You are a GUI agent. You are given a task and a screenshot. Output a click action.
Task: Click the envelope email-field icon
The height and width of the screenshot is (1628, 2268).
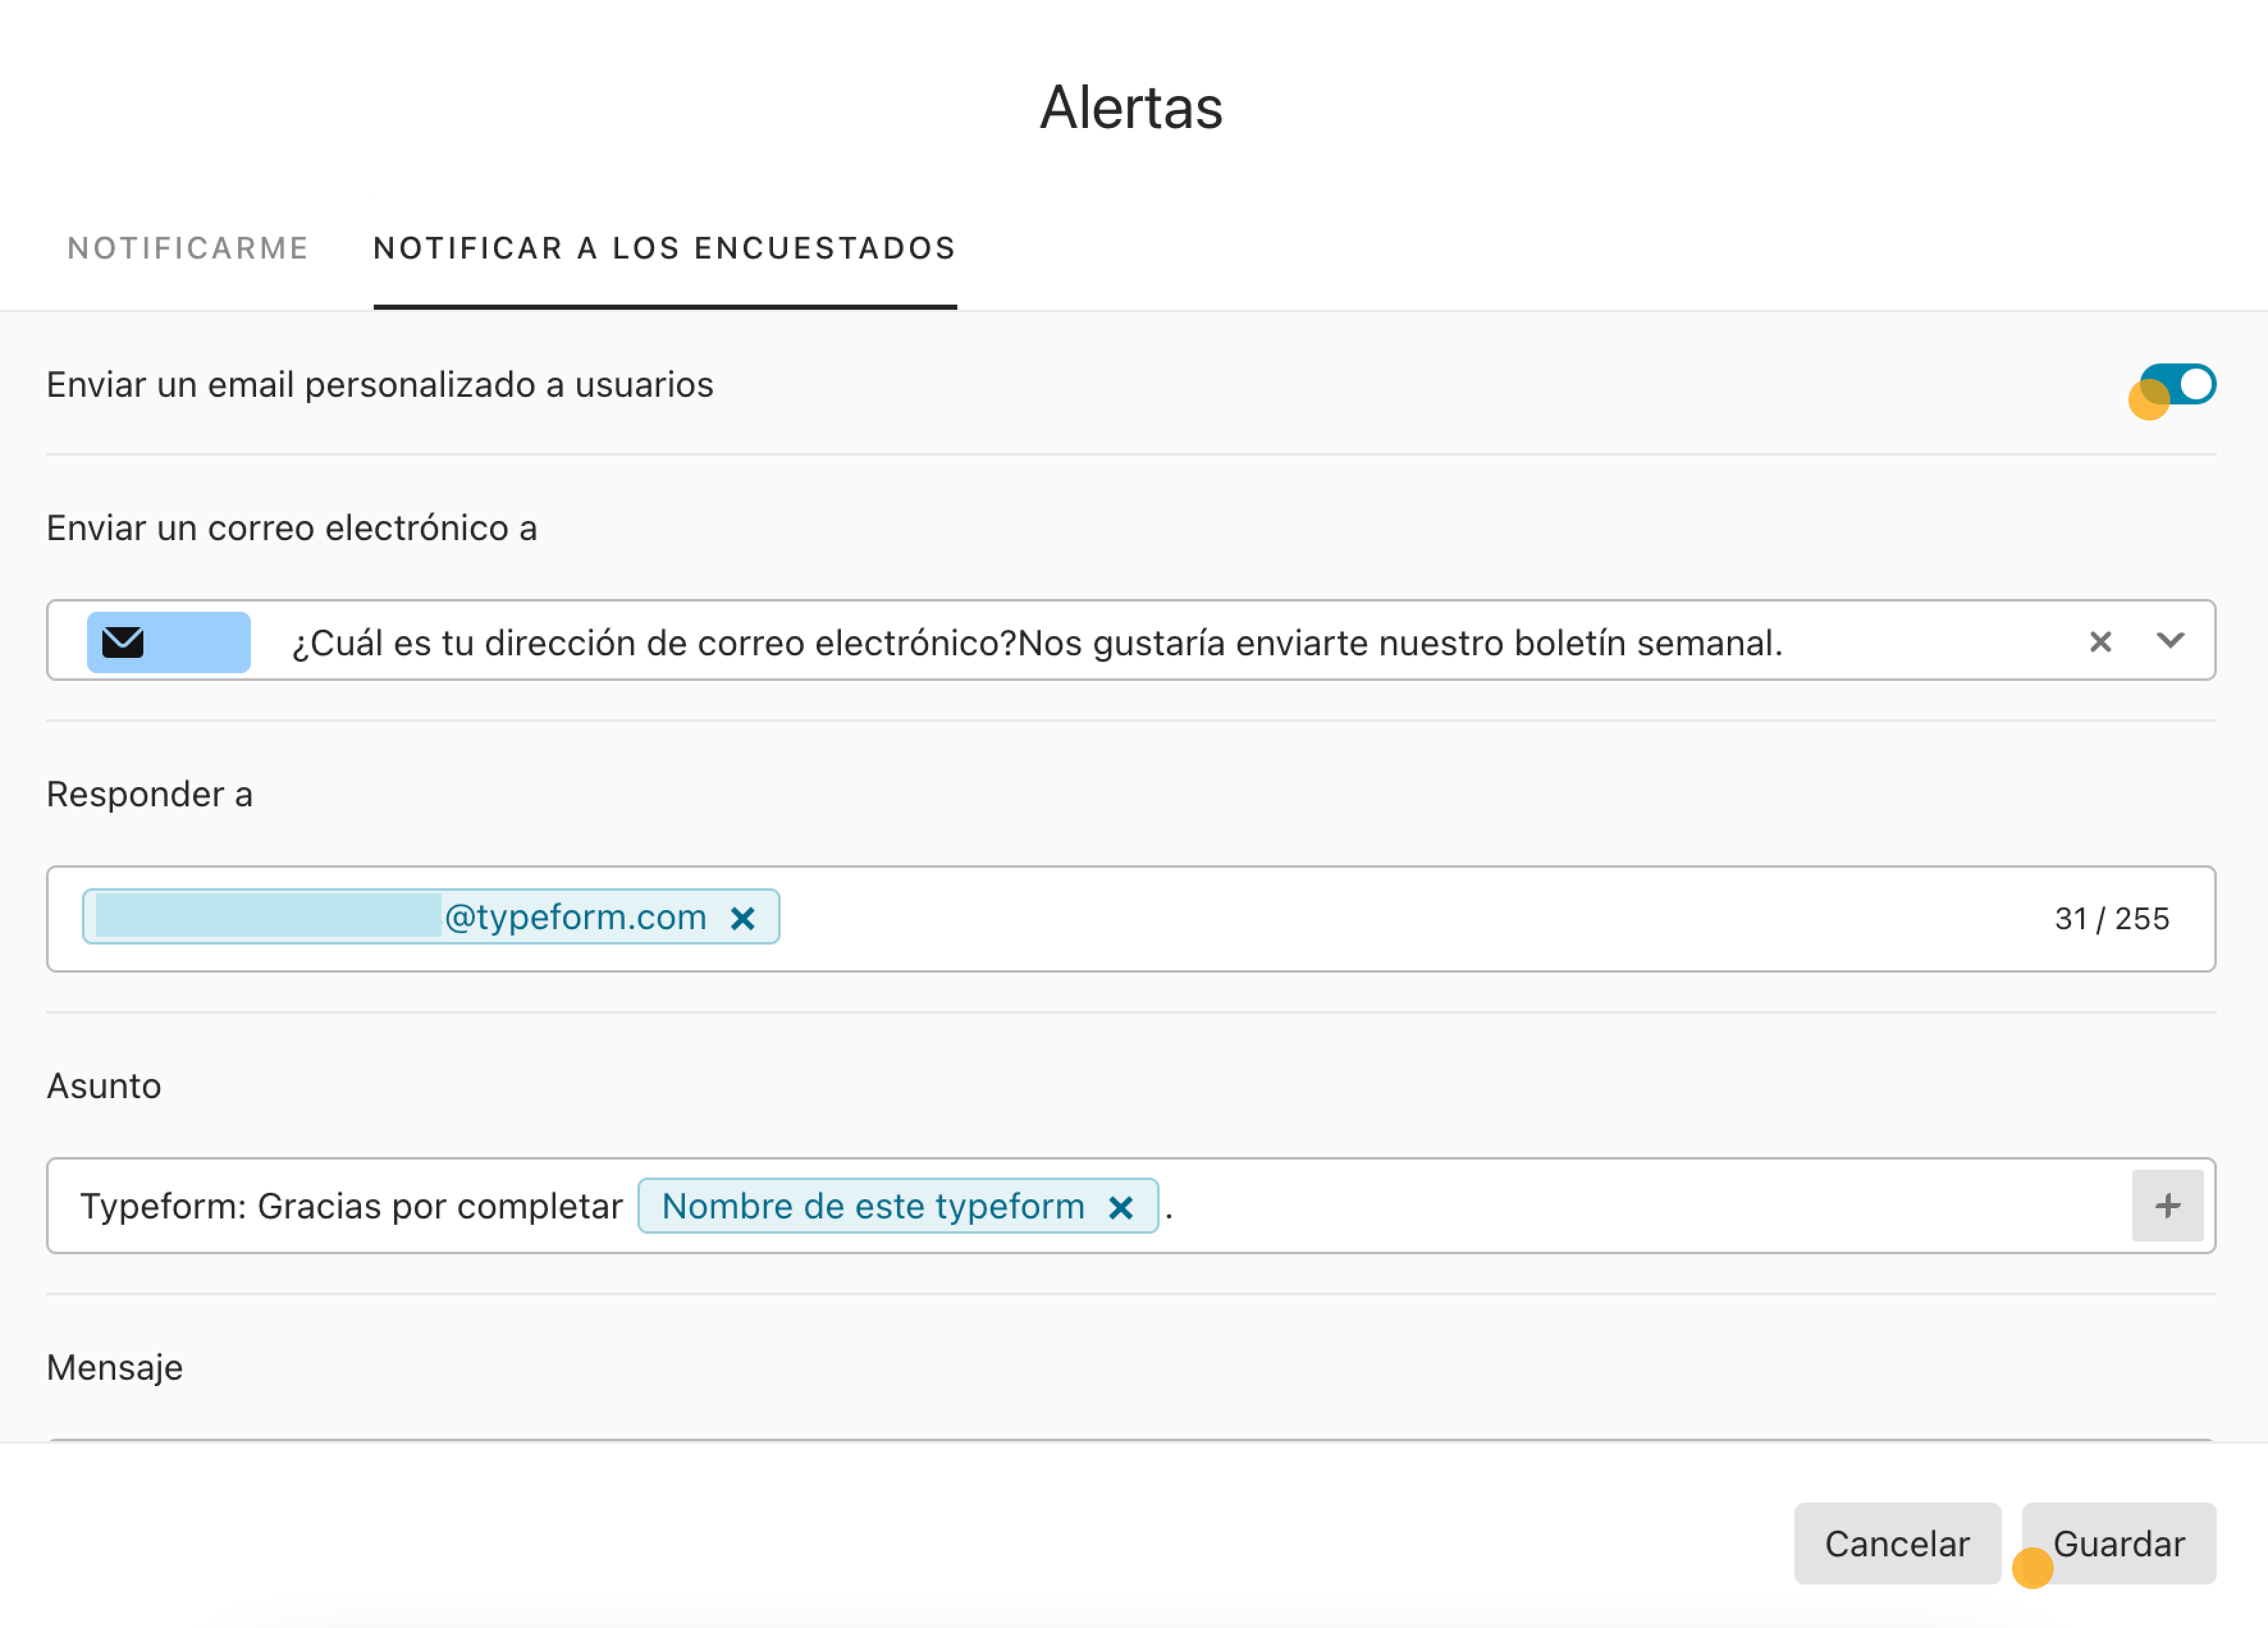coord(123,642)
